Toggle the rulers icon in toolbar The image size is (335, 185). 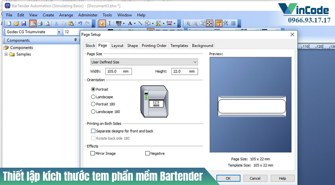218,23
